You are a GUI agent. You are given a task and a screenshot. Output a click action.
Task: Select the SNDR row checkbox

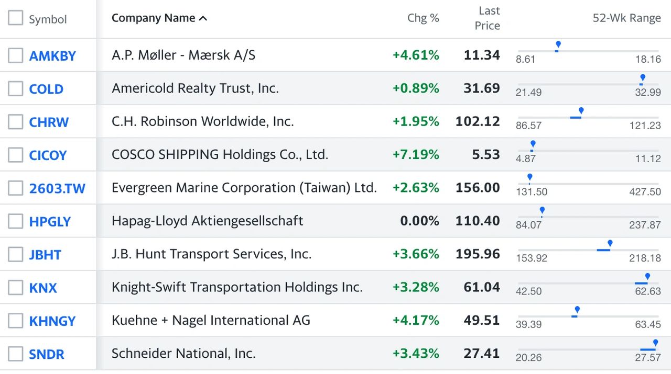16,354
